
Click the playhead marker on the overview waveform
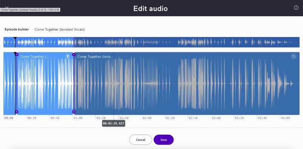point(15,38)
